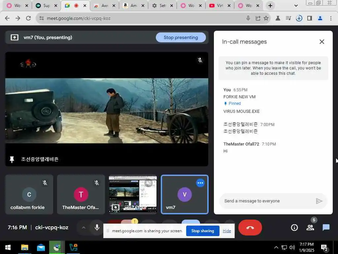Click the meet.google.com address bar URL
The width and height of the screenshot is (338, 254).
pyautogui.click(x=79, y=19)
